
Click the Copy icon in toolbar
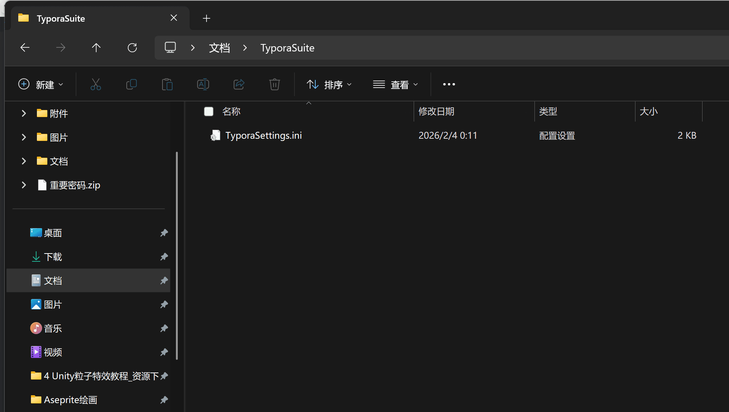tap(132, 85)
